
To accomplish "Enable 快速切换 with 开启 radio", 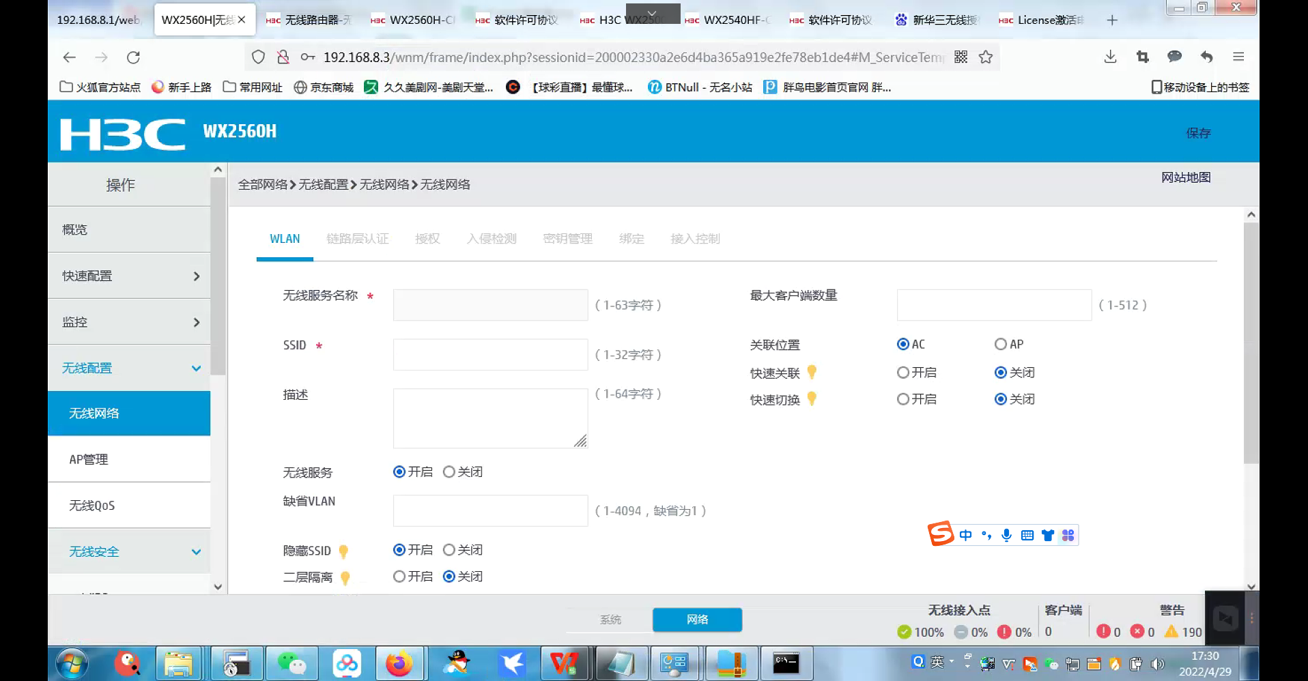I will pos(903,399).
